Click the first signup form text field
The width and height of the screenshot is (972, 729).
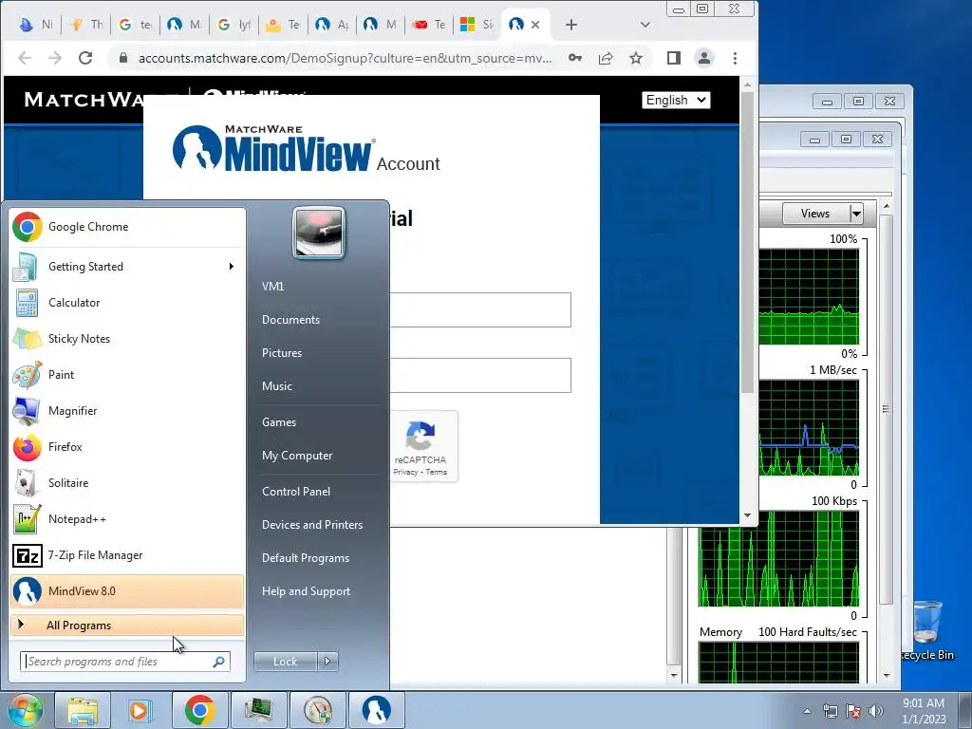(480, 310)
